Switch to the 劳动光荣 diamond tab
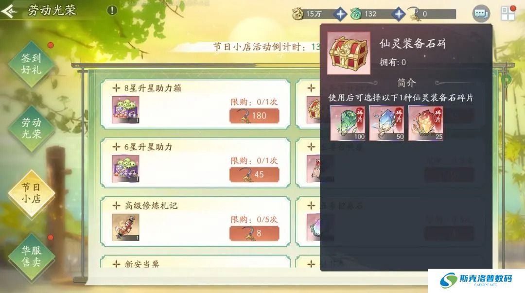Viewport: 525px width, 293px height. [x=32, y=128]
